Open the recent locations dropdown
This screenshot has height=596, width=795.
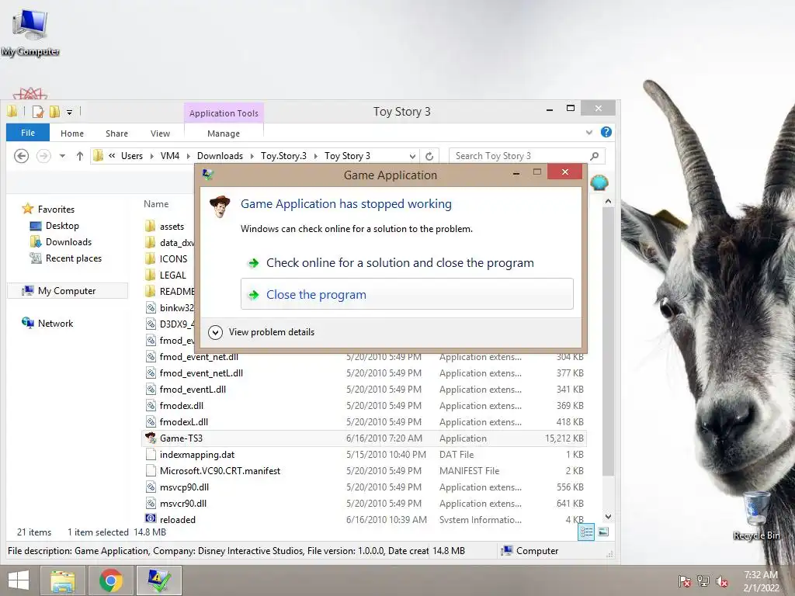coord(62,156)
